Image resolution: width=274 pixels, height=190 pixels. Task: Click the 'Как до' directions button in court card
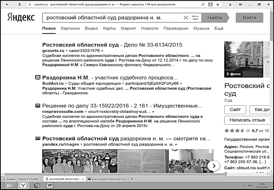[x=260, y=109]
